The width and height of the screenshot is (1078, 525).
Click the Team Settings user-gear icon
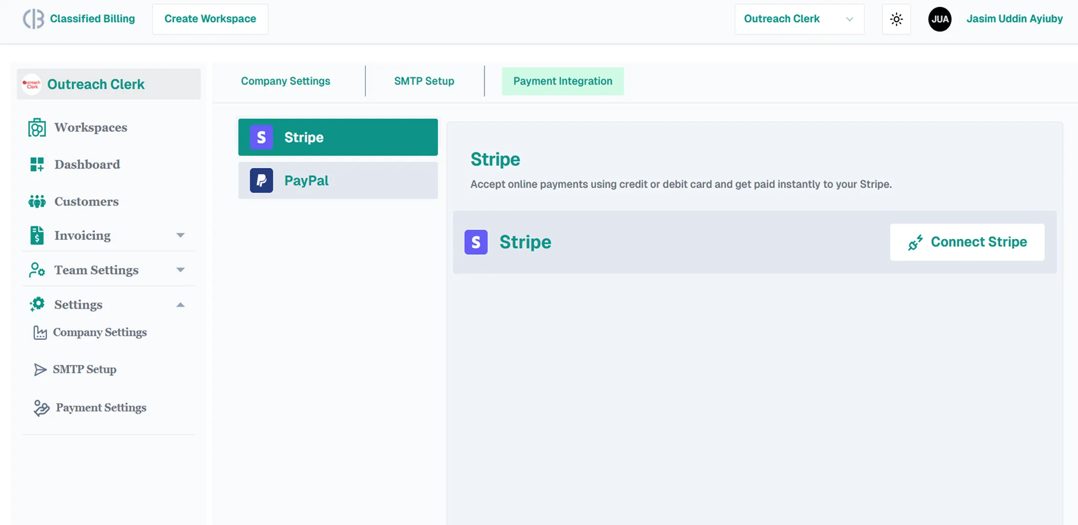point(37,270)
